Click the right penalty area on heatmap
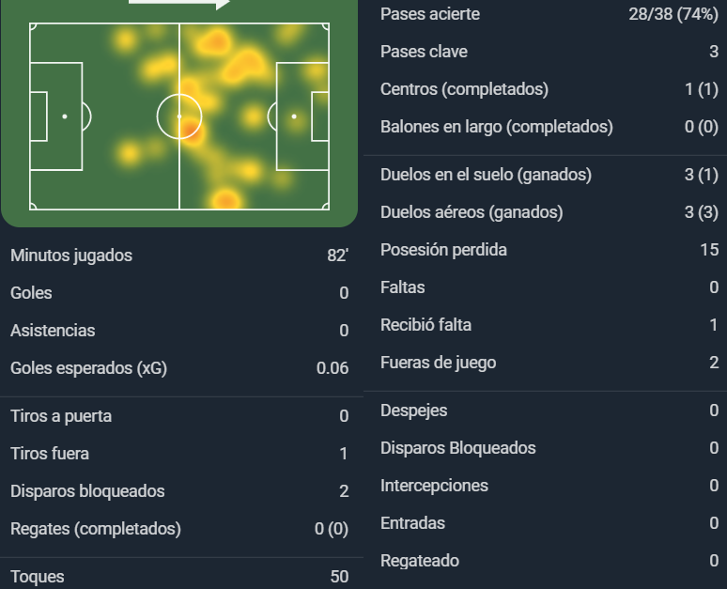 (302, 116)
